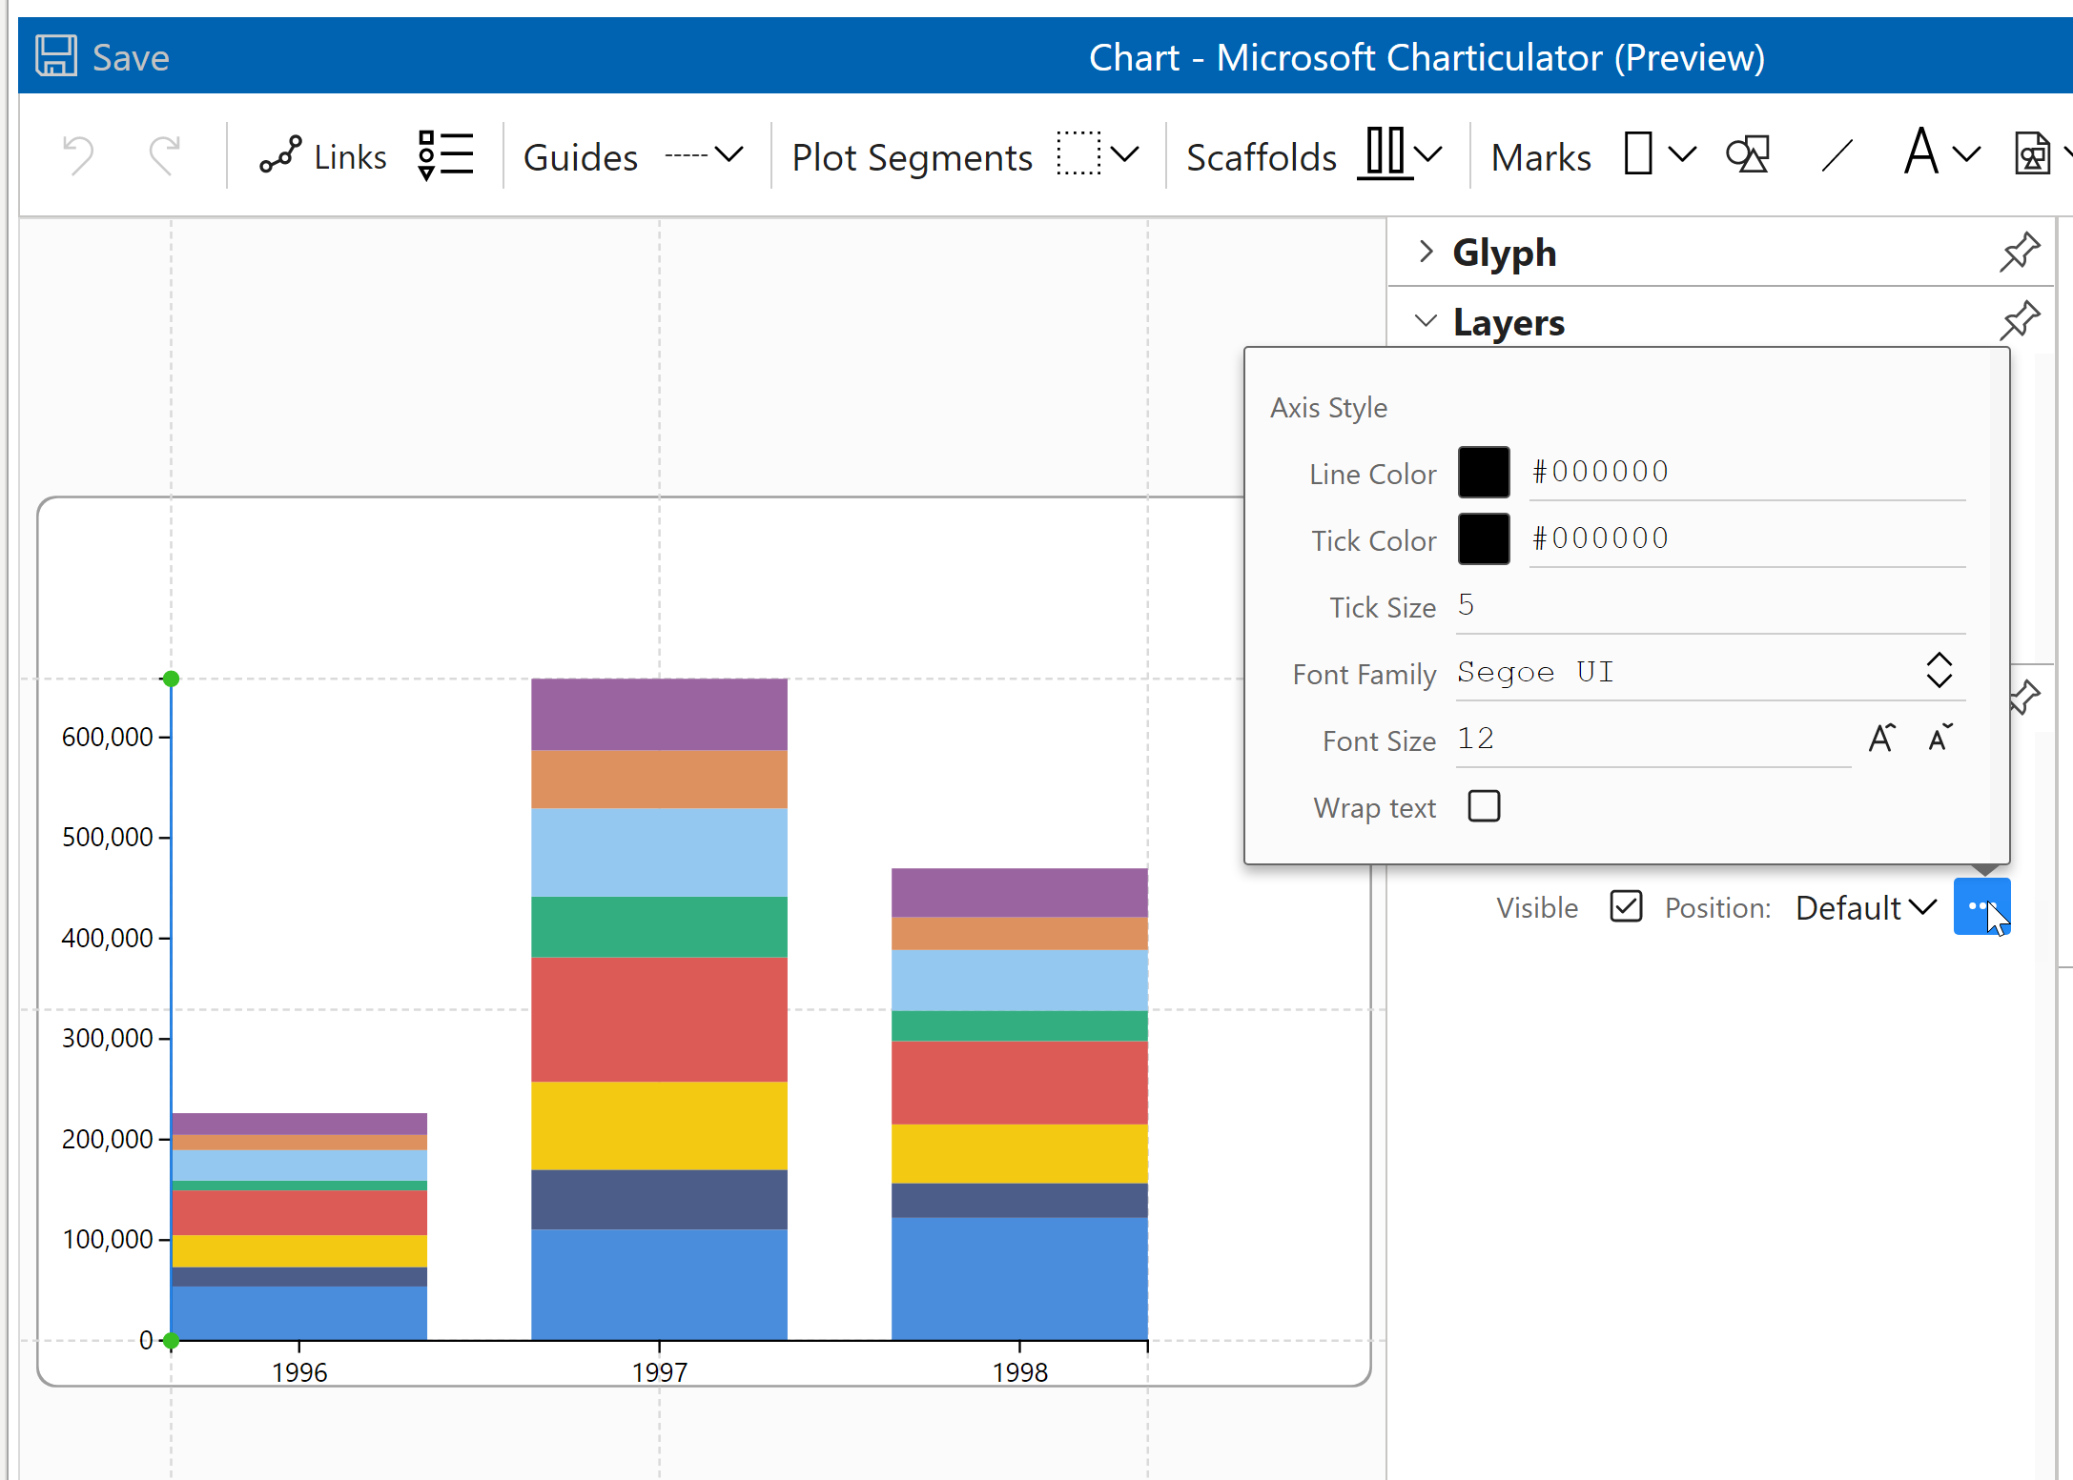The image size is (2073, 1480).
Task: Select the symbol mark tool
Action: pos(1748,154)
